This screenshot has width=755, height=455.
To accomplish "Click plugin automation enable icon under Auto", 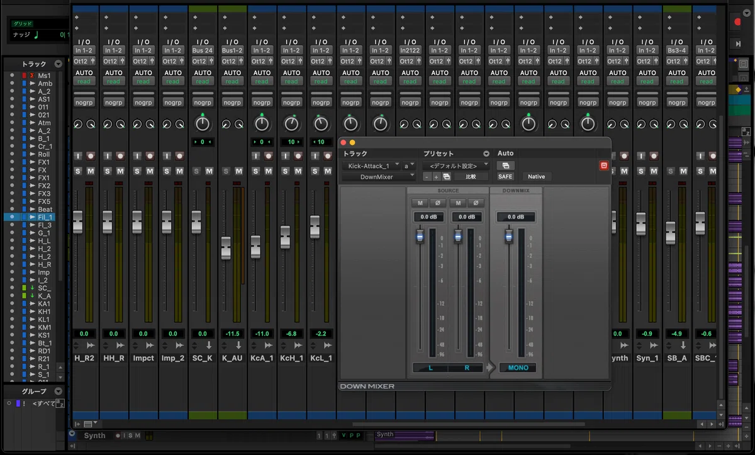I will [x=505, y=166].
